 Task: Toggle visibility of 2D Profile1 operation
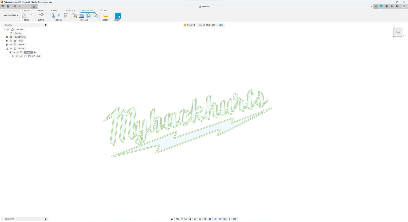(17, 56)
